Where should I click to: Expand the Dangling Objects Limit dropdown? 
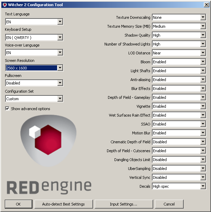(179, 160)
